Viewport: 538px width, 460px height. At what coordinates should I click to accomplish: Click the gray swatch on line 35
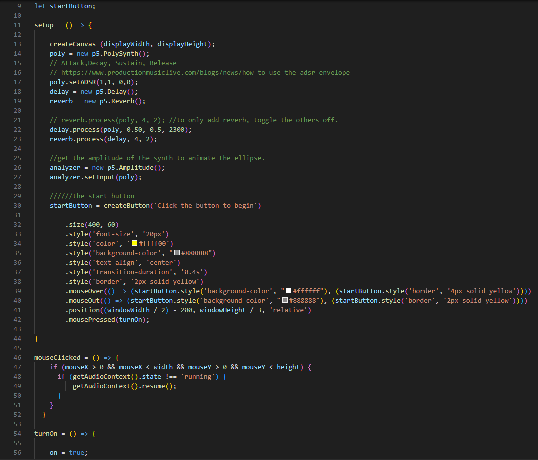(177, 253)
